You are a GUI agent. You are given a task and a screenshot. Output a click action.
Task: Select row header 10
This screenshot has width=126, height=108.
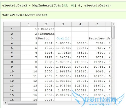12,71
